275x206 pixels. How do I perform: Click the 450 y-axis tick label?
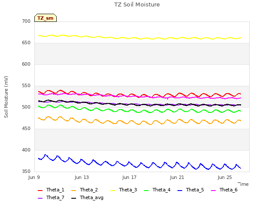click(x=26, y=129)
